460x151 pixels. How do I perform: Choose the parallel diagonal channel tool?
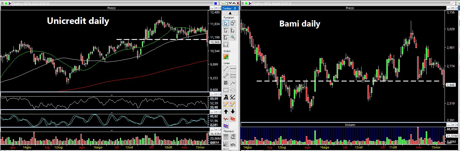[226, 76]
